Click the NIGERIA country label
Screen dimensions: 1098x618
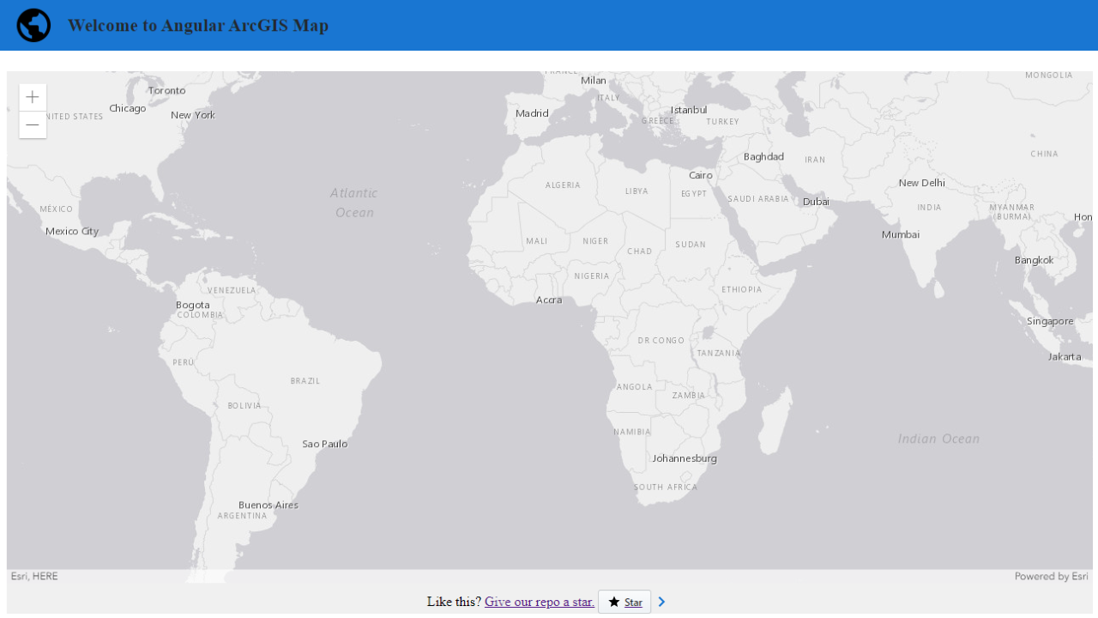click(x=592, y=276)
